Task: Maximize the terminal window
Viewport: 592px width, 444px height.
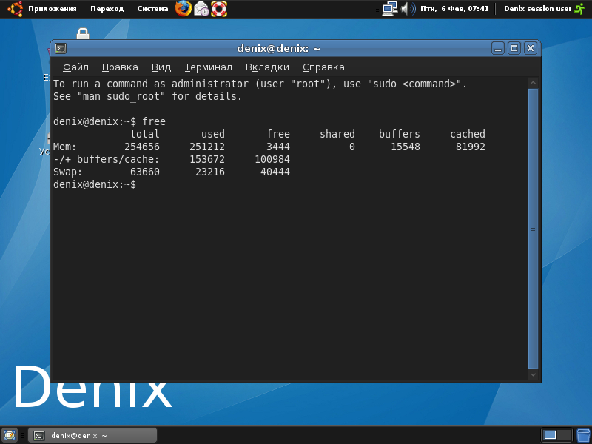Action: pos(514,48)
